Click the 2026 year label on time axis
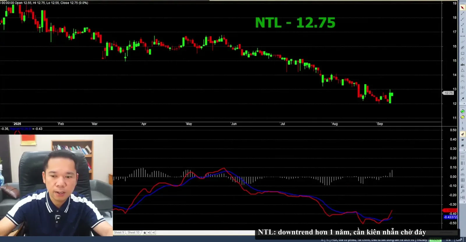Screen dimensions: 466x242 [17, 124]
